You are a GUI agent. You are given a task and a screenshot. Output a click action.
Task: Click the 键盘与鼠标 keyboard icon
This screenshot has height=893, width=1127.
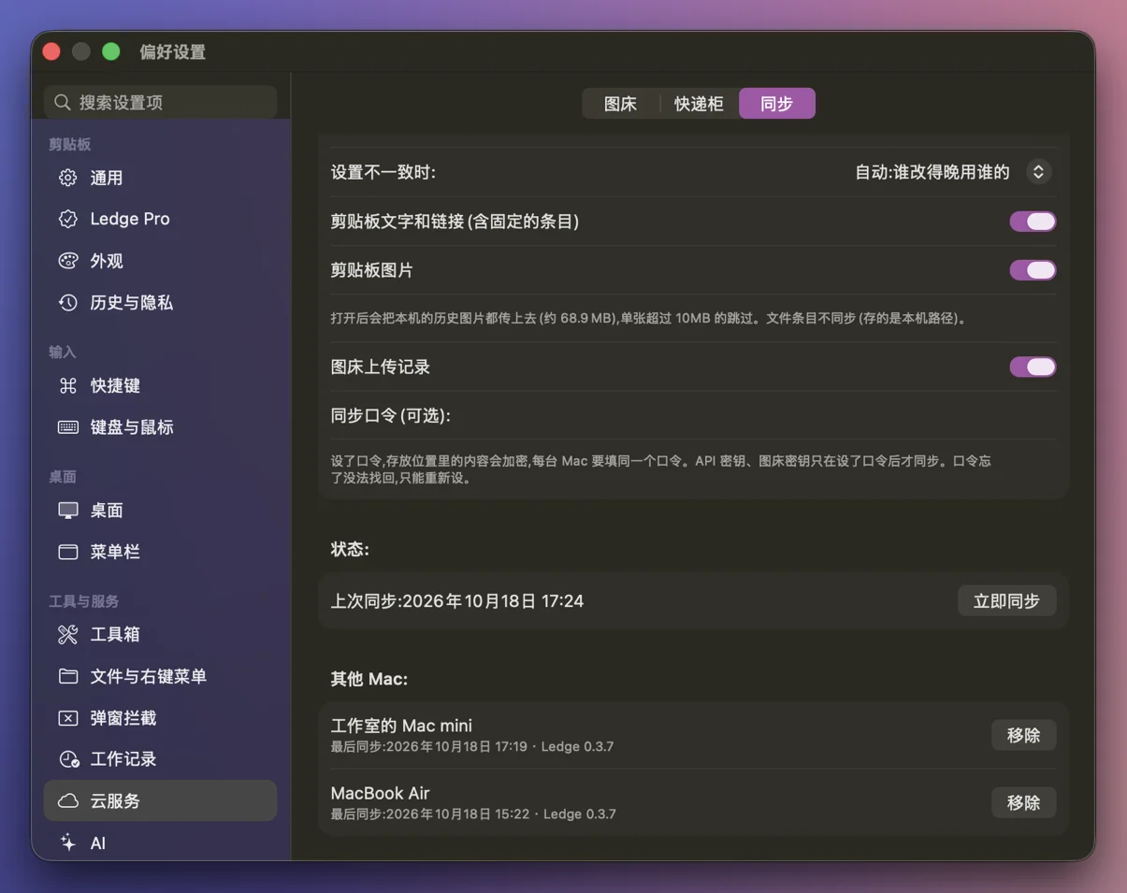pyautogui.click(x=68, y=427)
